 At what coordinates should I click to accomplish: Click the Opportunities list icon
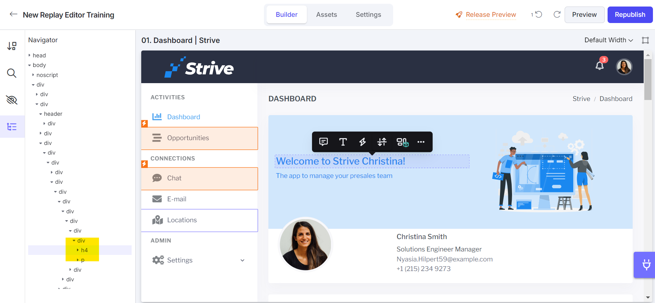[x=157, y=138]
